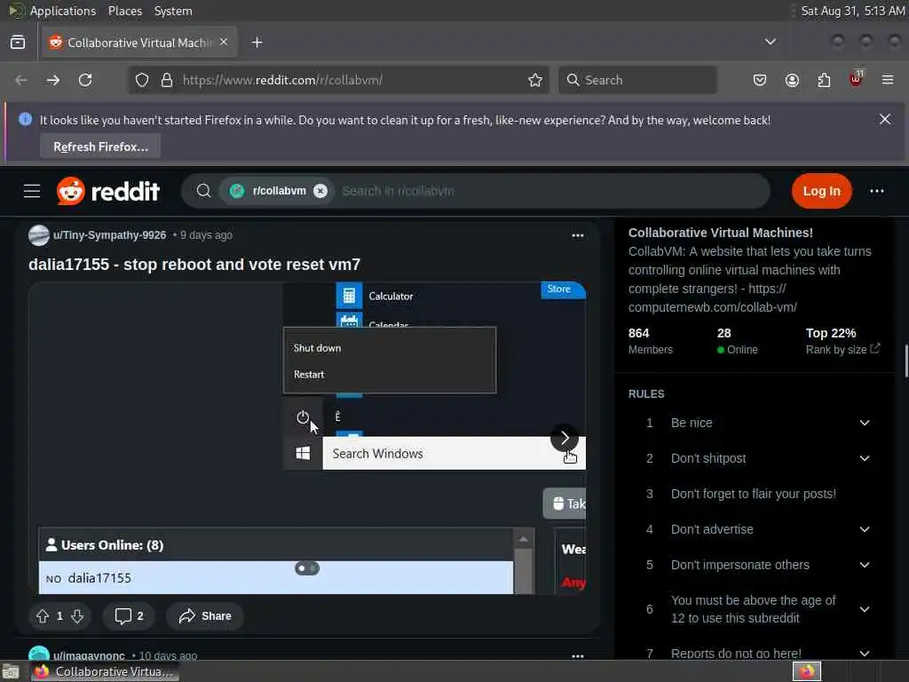The image size is (909, 682).
Task: Open the dalia17155 post title
Action: click(194, 265)
